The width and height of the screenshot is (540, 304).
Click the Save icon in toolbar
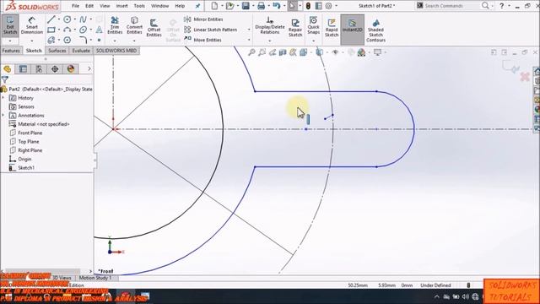[246, 6]
